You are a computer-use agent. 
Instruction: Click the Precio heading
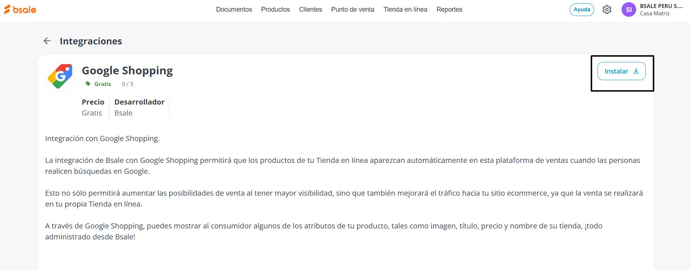pyautogui.click(x=93, y=102)
